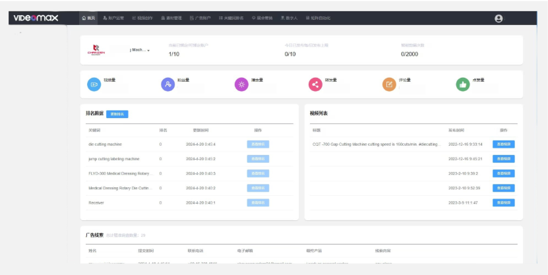Open the second navigation menu item
This screenshot has width=548, height=275.
[x=113, y=18]
